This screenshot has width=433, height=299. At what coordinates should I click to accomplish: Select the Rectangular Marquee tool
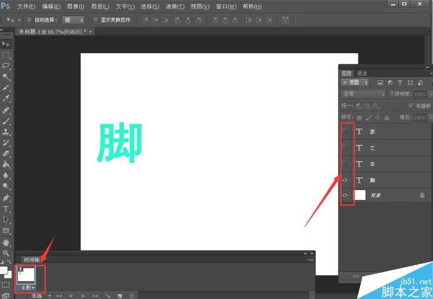tap(6, 55)
